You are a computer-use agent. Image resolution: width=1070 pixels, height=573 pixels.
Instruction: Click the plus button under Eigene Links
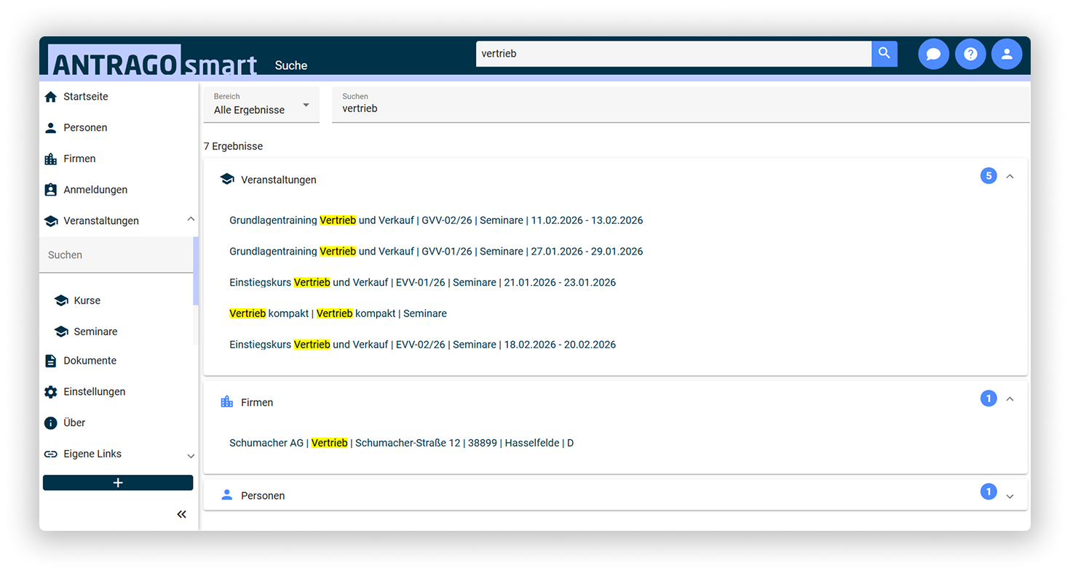point(118,483)
